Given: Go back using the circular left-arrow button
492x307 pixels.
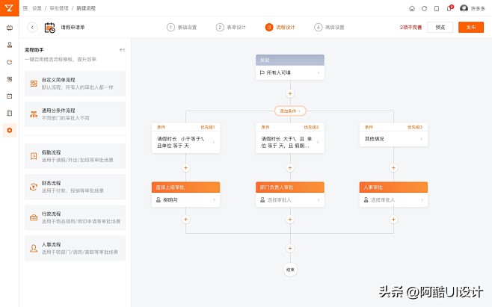Looking at the screenshot, I should pos(32,28).
